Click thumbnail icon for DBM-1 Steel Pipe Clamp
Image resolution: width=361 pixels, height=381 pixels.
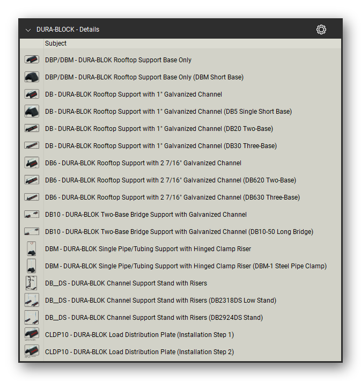[31, 266]
